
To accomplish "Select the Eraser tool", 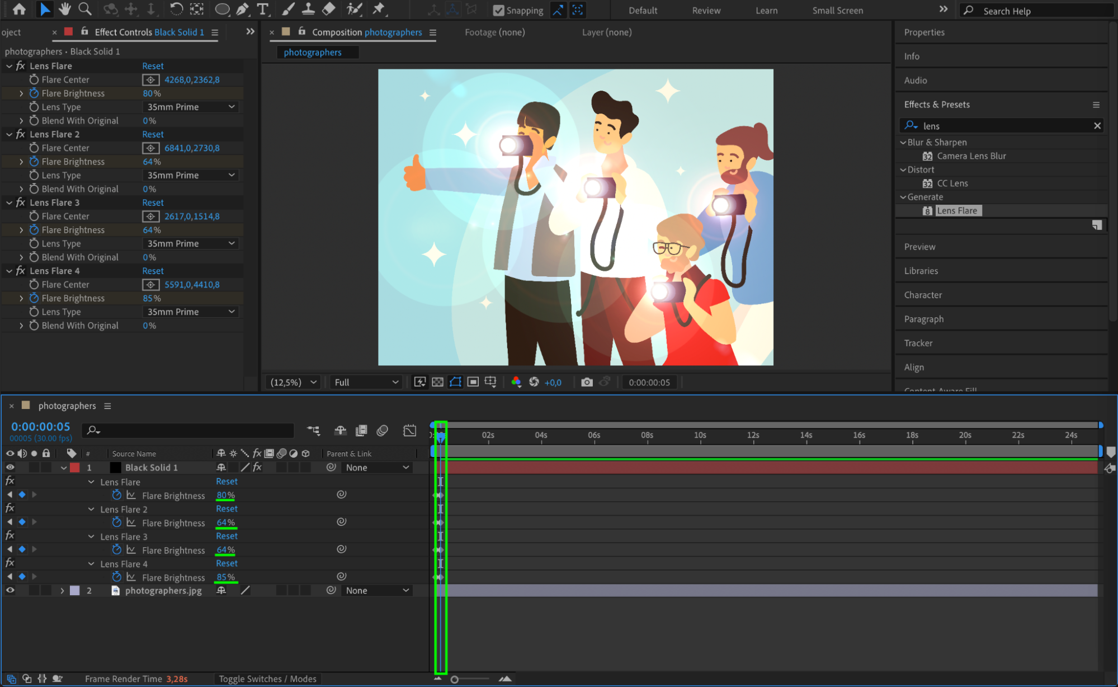I will (x=329, y=9).
